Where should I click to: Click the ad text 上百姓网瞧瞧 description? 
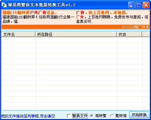[x=112, y=19]
